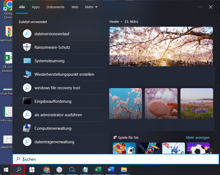
Task: Open the three-dot options menu
Action: tap(199, 7)
